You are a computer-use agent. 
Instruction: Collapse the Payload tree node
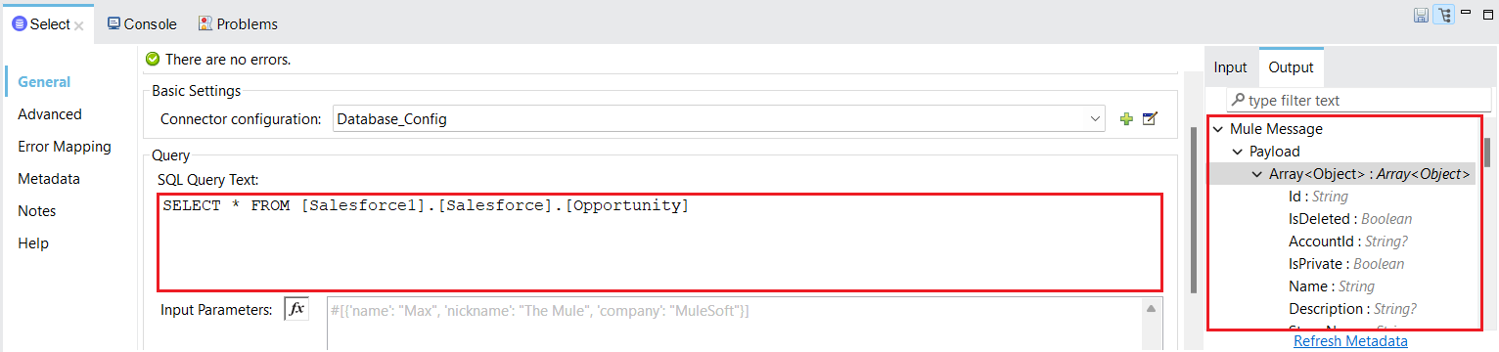[x=1237, y=152]
